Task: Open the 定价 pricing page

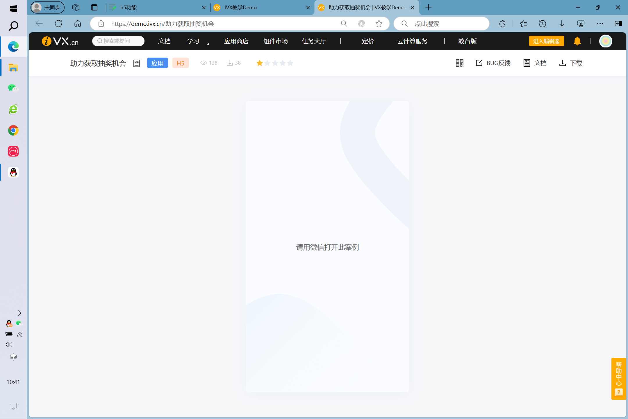Action: click(368, 41)
